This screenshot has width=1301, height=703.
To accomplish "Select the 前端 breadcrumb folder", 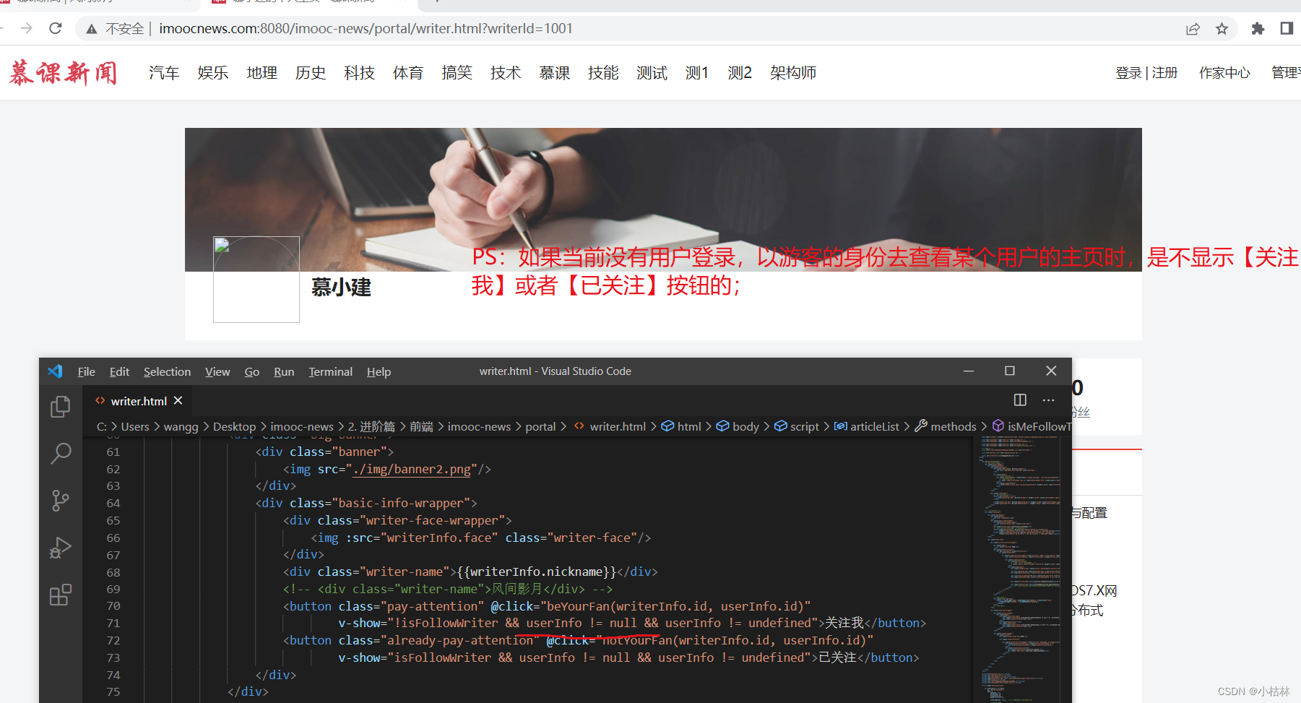I will click(x=421, y=427).
